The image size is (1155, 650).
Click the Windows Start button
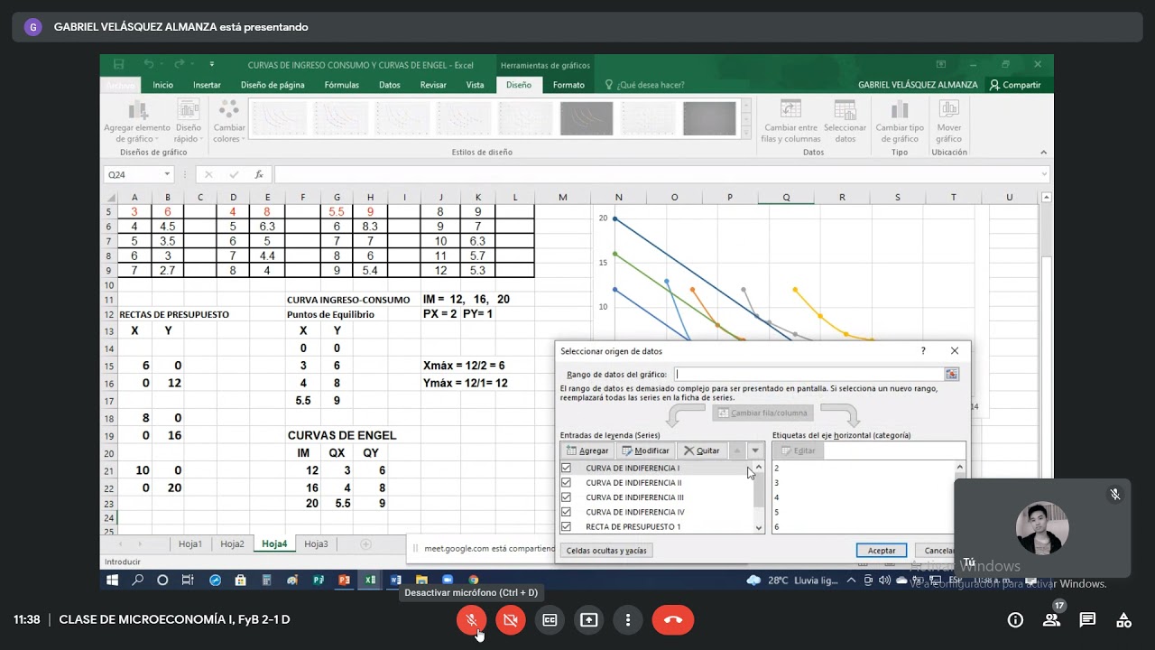(112, 580)
